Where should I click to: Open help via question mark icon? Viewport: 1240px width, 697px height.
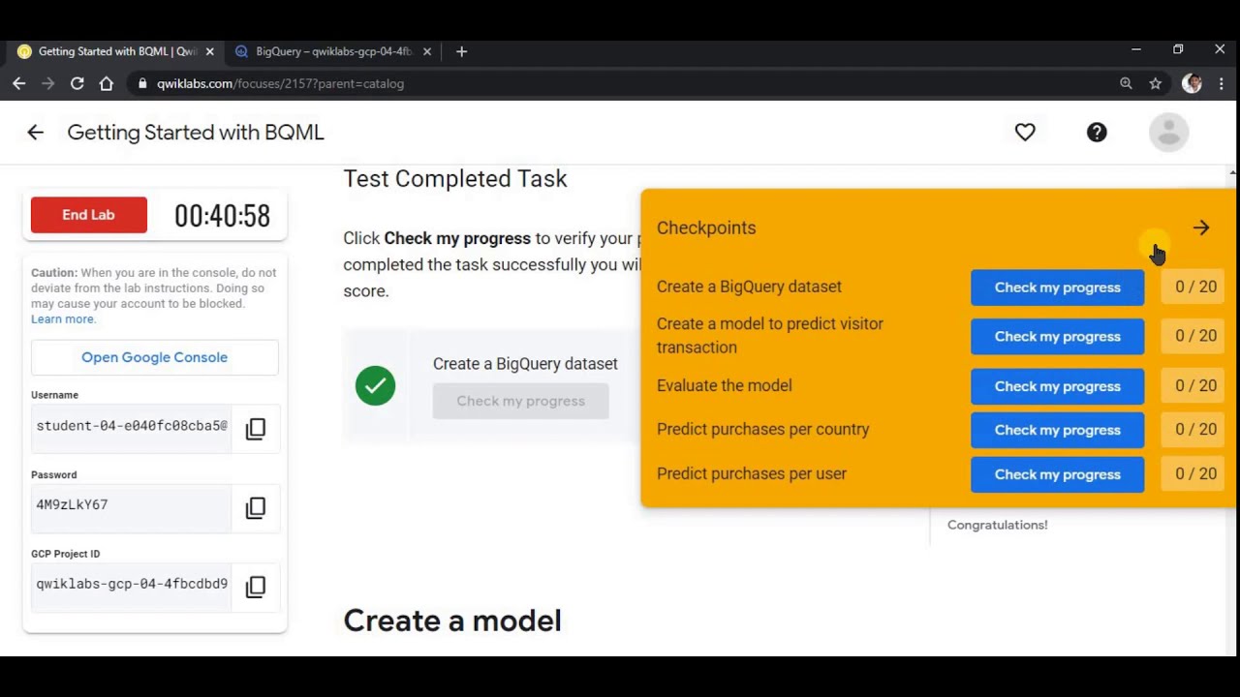[x=1097, y=133]
